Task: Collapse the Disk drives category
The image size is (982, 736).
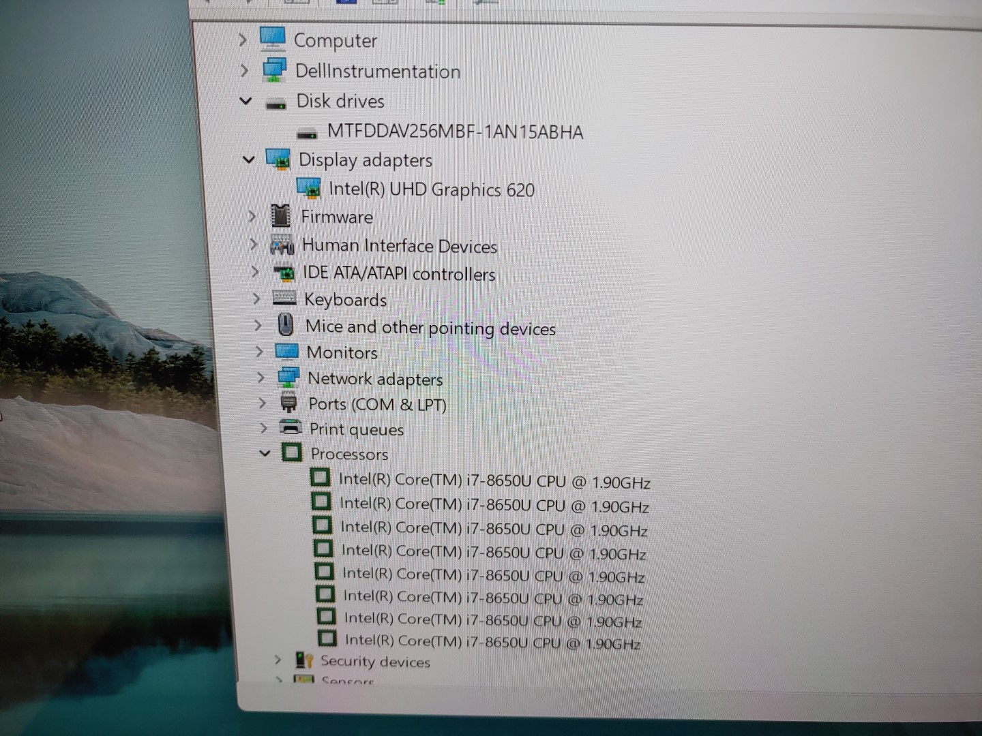Action: 246,101
